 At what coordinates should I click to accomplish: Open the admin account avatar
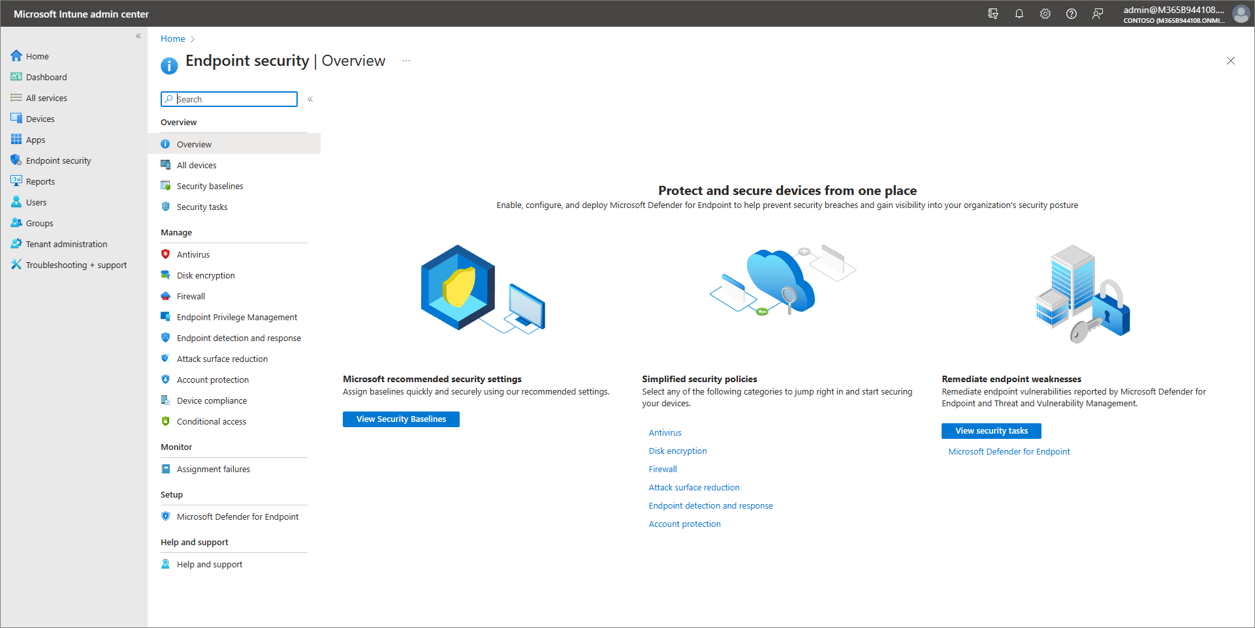[1241, 14]
